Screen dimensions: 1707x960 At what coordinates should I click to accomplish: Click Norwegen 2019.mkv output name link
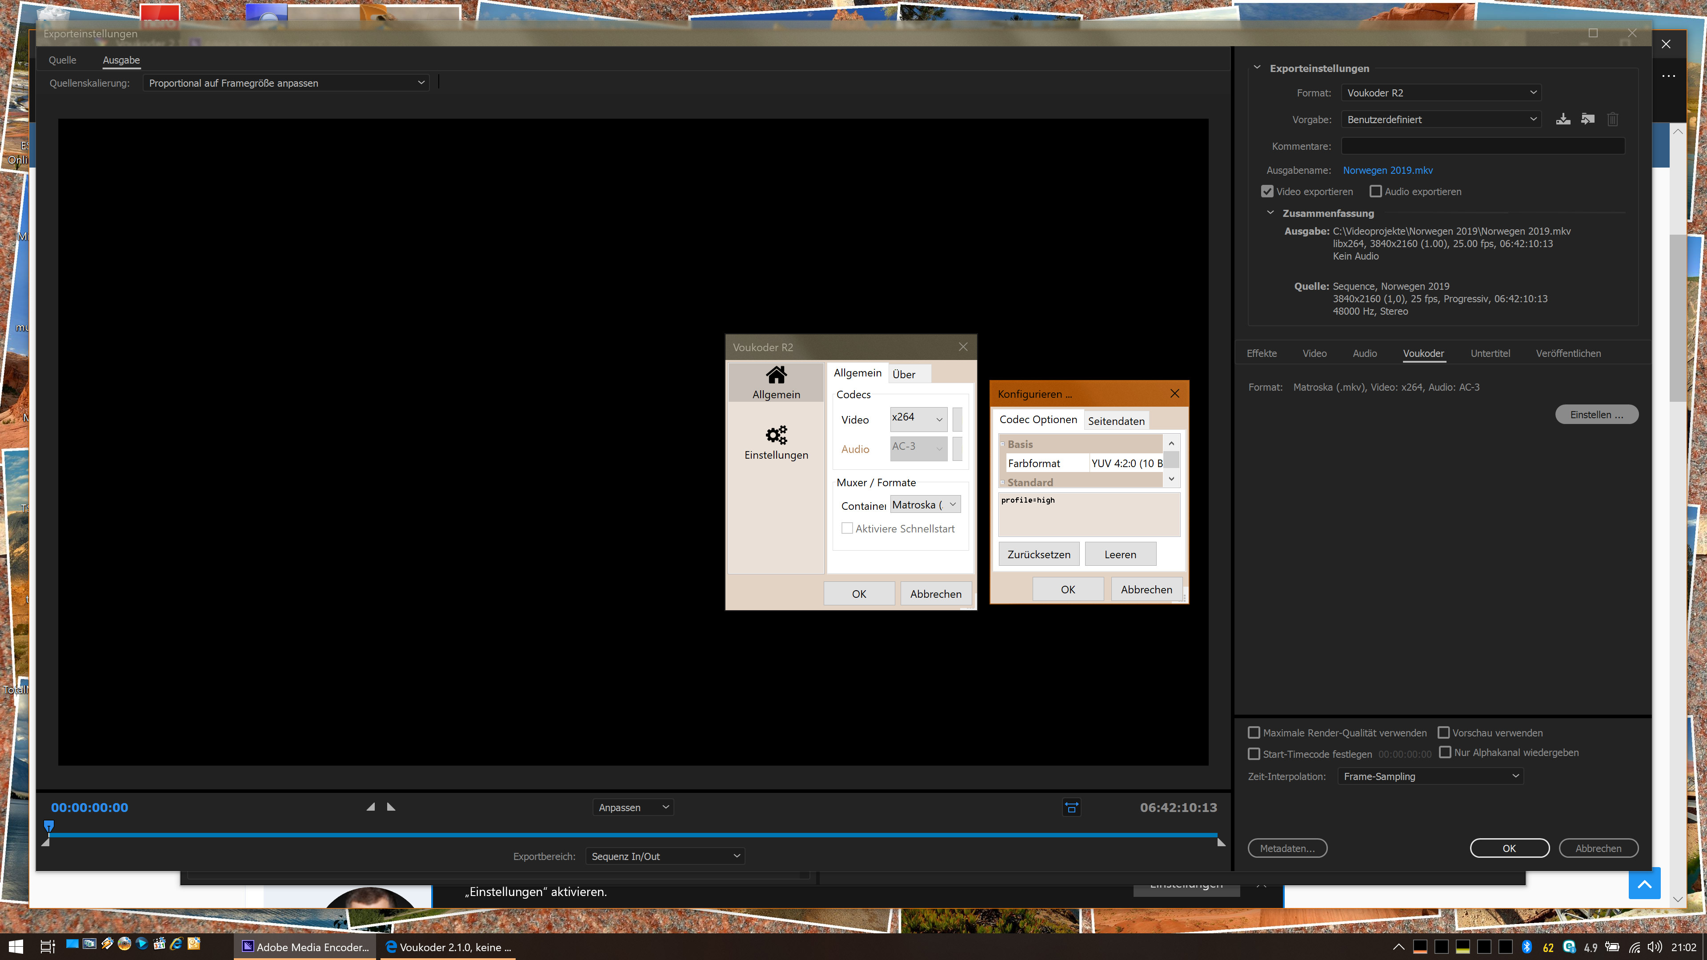1387,170
